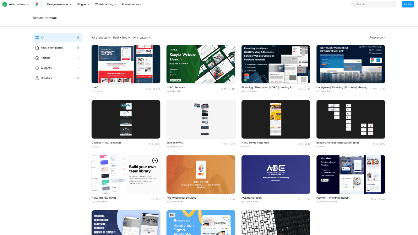Image resolution: width=418 pixels, height=235 pixels.
Task: Click the HVAC Home Page New title
Action: [255, 143]
